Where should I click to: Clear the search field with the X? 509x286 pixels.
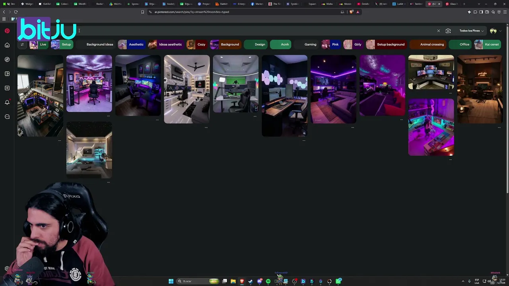click(x=439, y=31)
